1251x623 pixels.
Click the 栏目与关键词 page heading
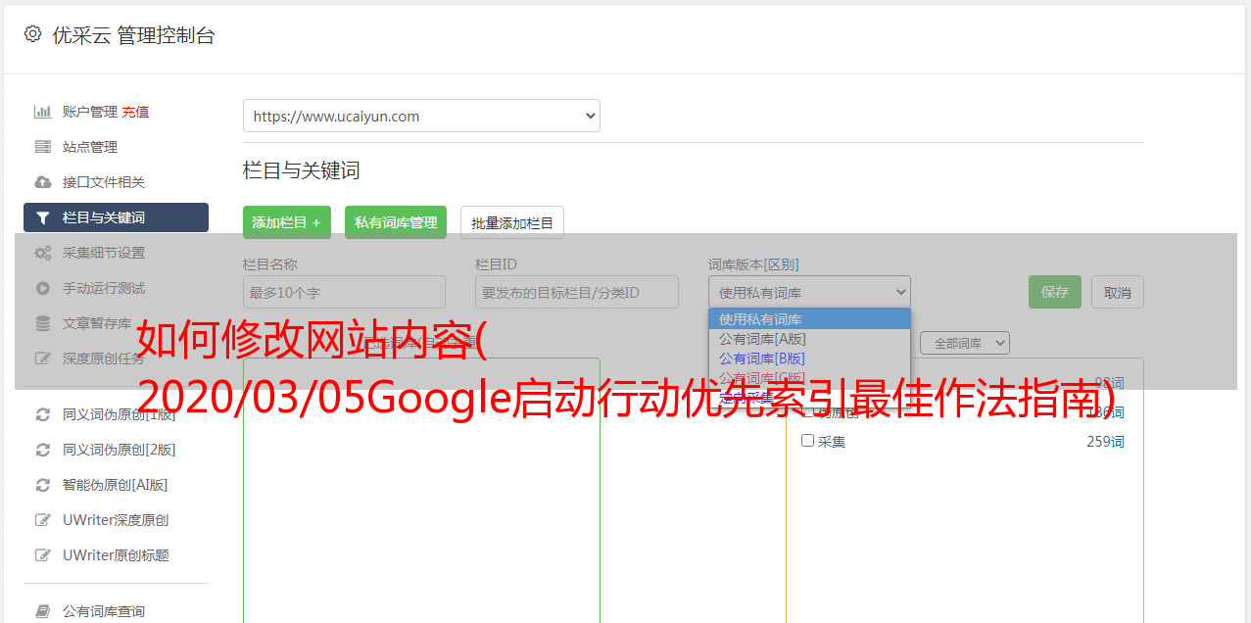coord(302,170)
